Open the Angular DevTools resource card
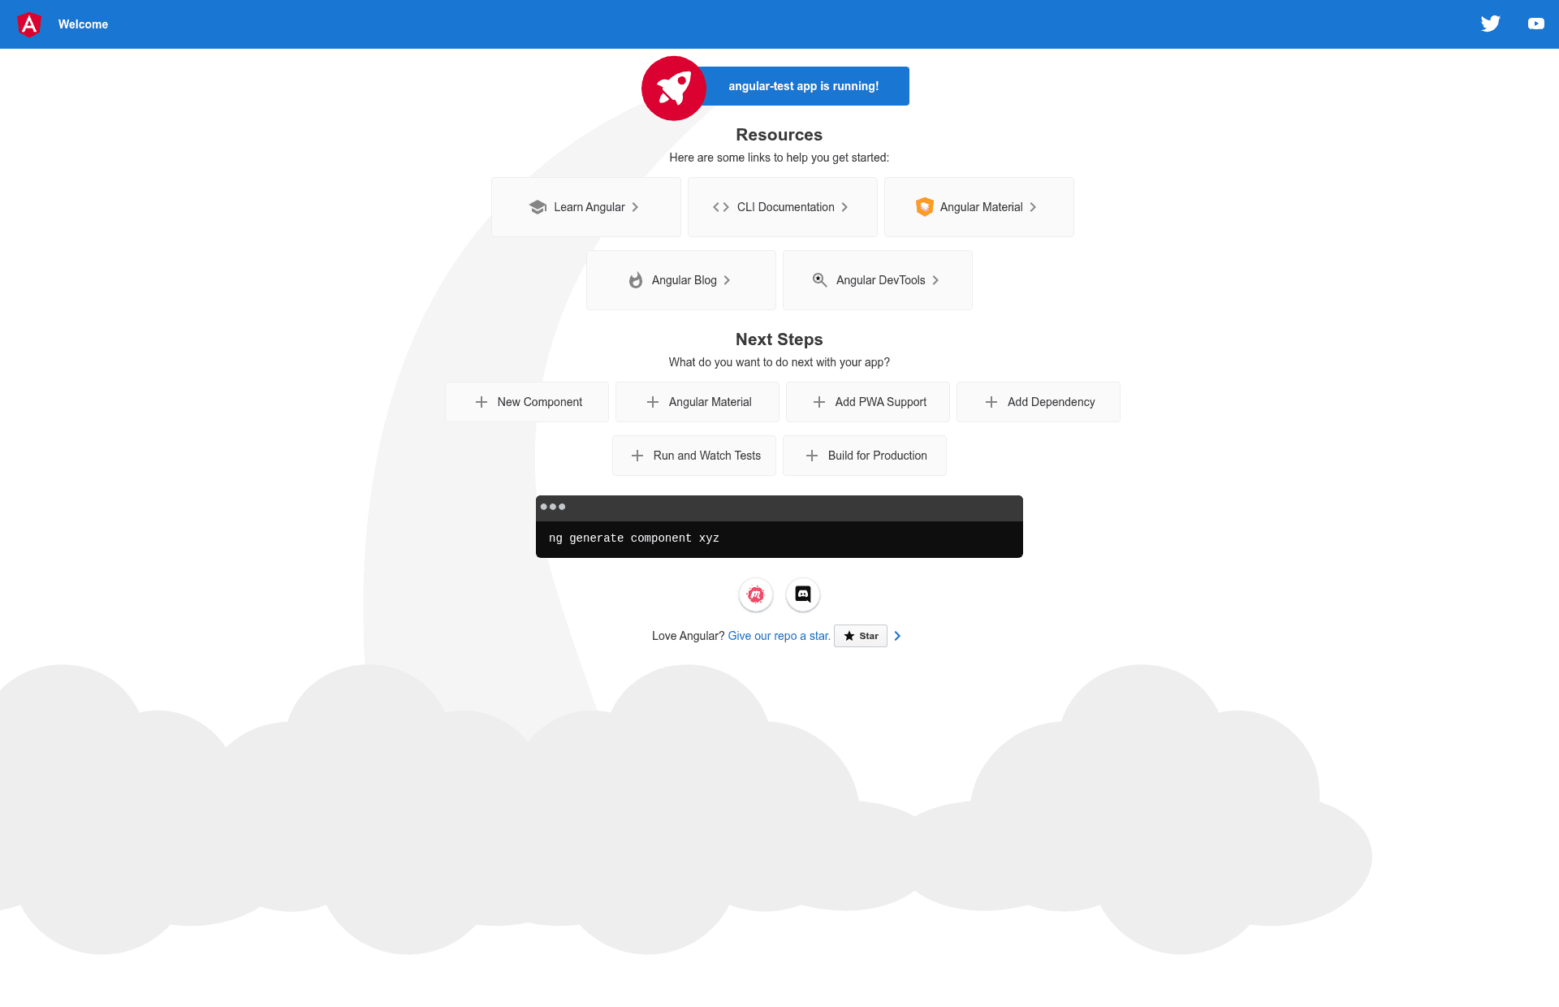 878,280
